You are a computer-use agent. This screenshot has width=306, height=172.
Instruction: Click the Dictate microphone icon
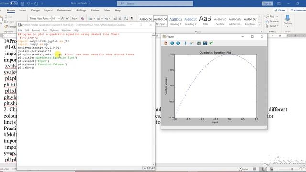(288, 18)
